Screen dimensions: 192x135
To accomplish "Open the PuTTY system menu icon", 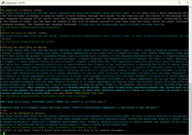I will point(3,3).
